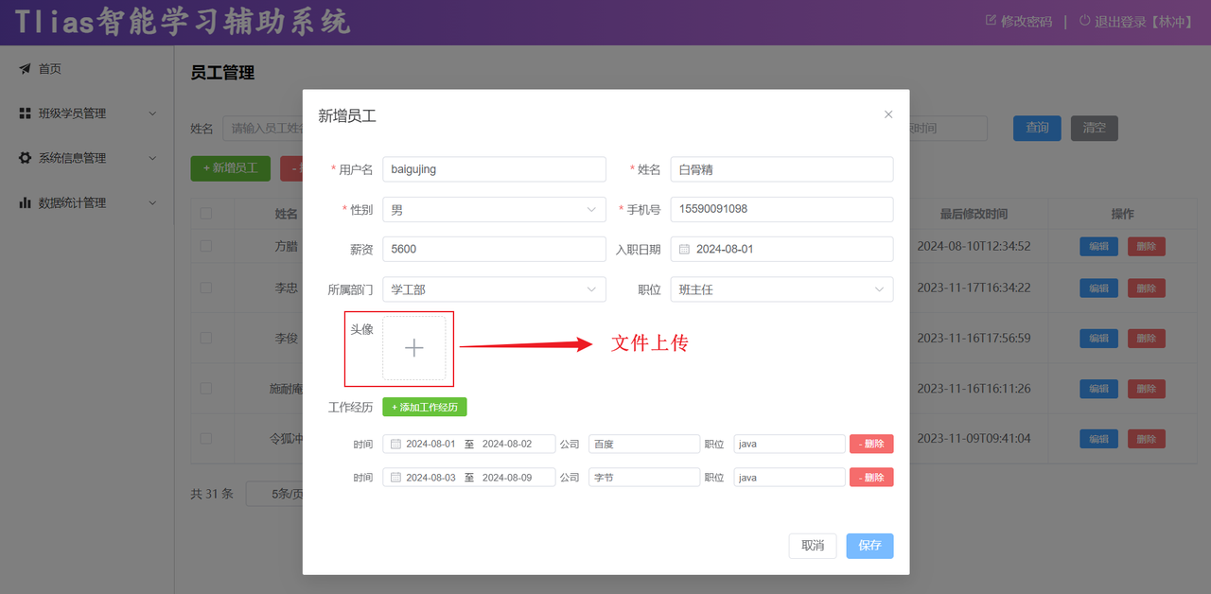Open the 所属部门 dropdown showing 学工部

(x=494, y=289)
